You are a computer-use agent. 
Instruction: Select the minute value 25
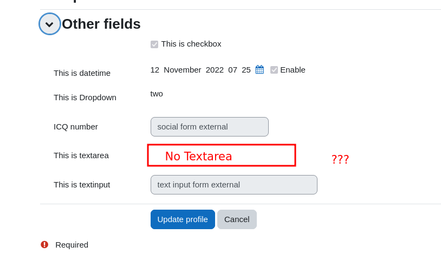coord(246,70)
